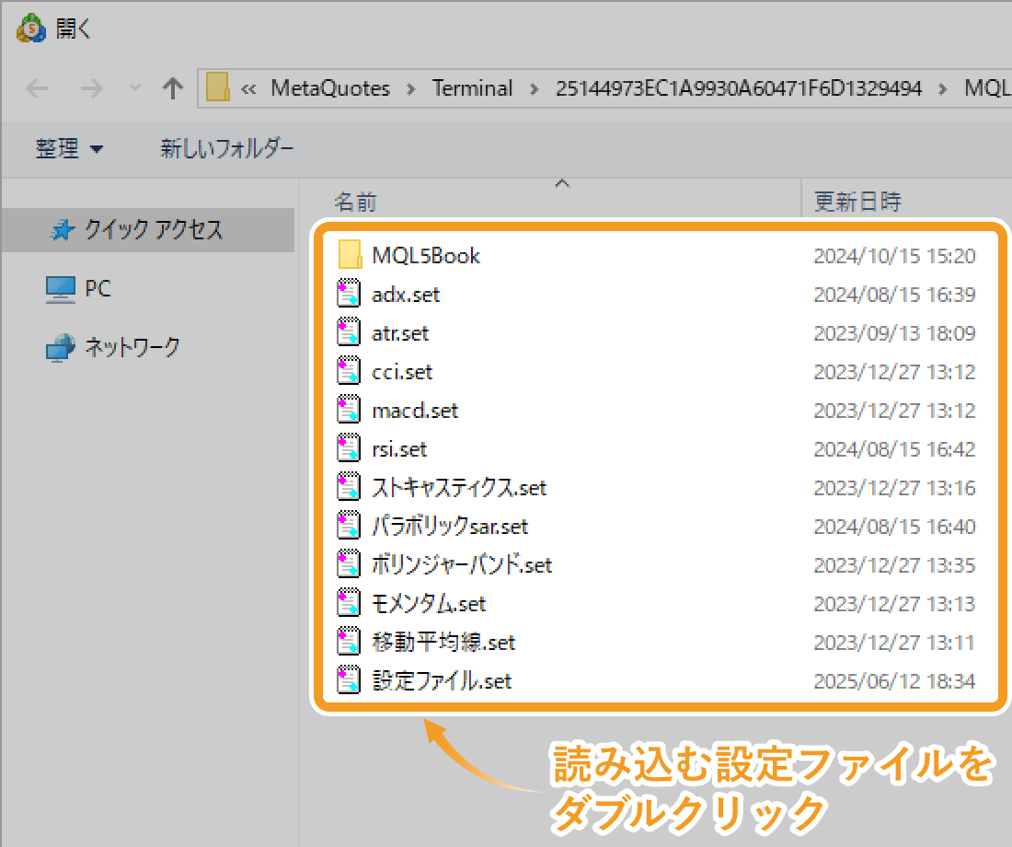The height and width of the screenshot is (847, 1012).
Task: Open the MQL5Book folder icon
Action: pyautogui.click(x=350, y=256)
